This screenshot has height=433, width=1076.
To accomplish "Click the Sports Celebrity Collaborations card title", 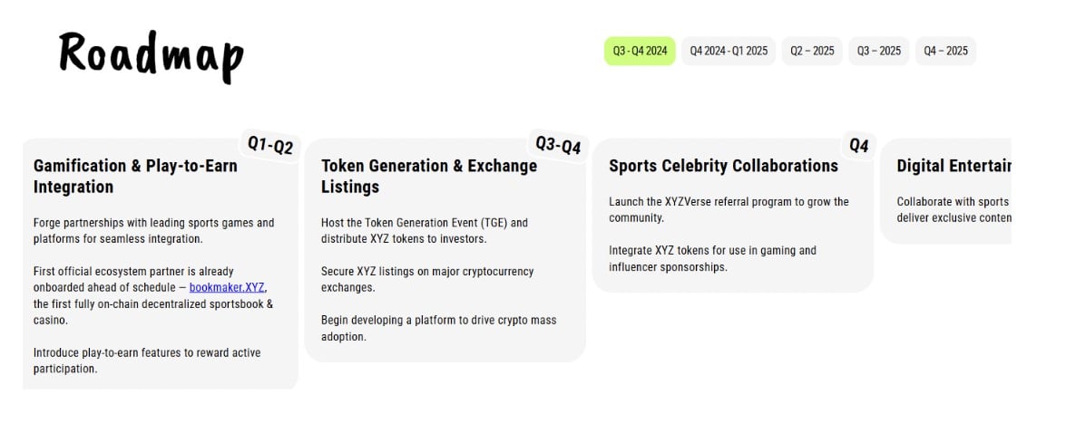I will (x=723, y=166).
